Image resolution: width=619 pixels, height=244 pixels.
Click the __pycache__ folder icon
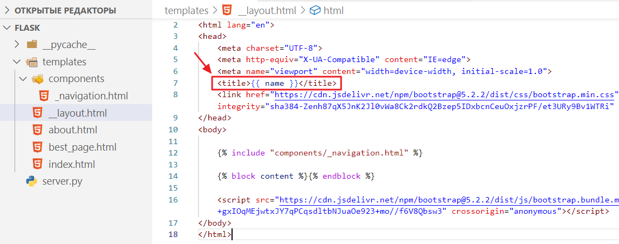tap(32, 45)
